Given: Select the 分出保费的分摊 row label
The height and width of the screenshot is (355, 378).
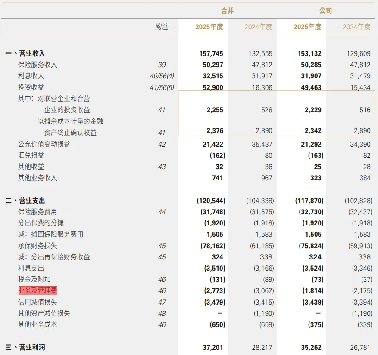Looking at the screenshot, I should [41, 223].
